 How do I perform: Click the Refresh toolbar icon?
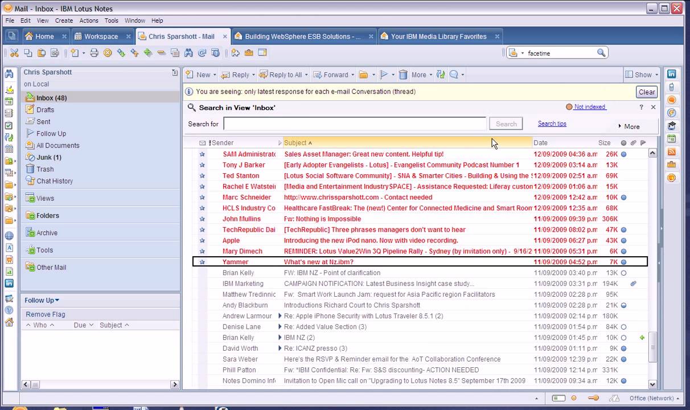202,53
